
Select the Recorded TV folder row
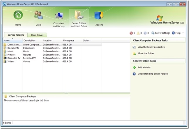click(x=13, y=58)
